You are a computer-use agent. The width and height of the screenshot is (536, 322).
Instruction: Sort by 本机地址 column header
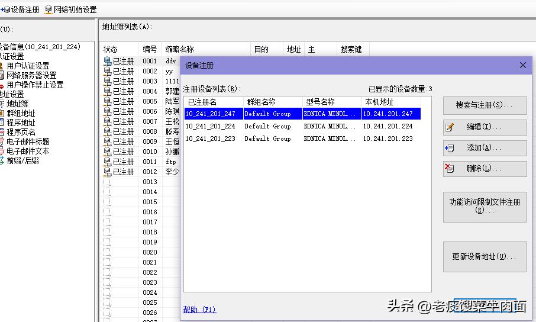tap(391, 102)
